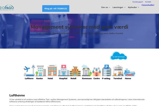159x106 pixels.
Task: Open the Centre castle icon
Action: coord(96,72)
